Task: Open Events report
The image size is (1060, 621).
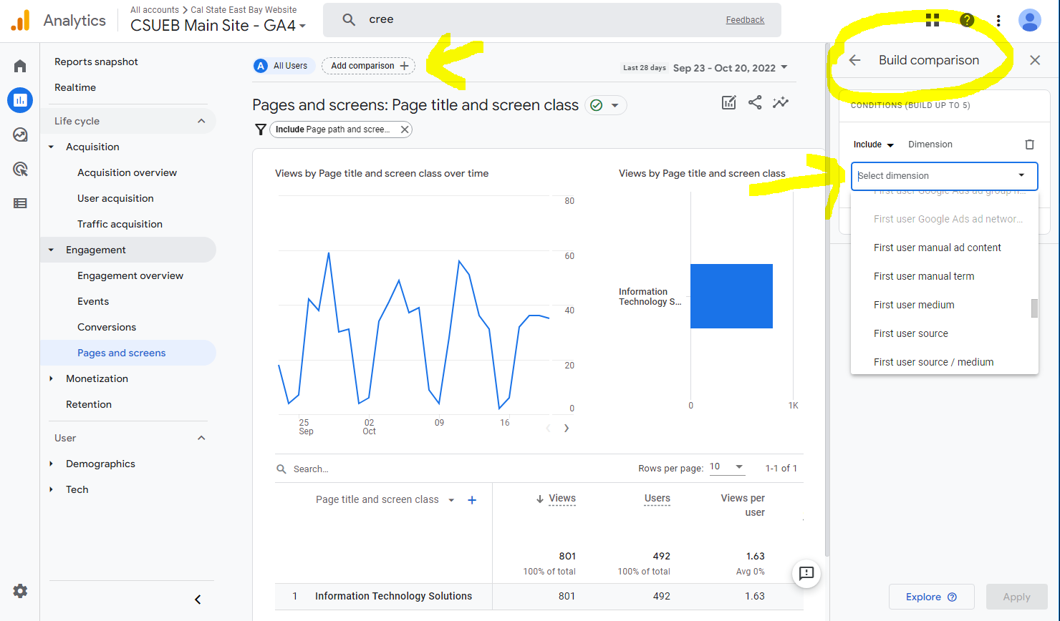Action: pyautogui.click(x=93, y=301)
